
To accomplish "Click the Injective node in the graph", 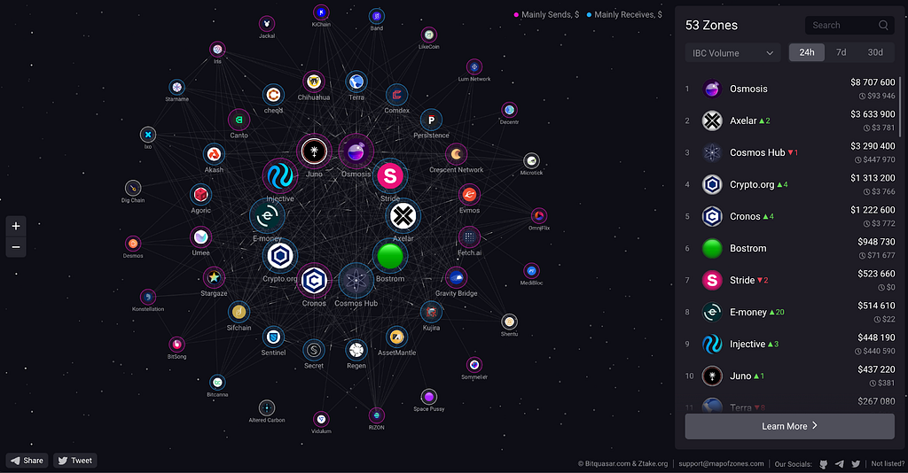I will coord(279,175).
